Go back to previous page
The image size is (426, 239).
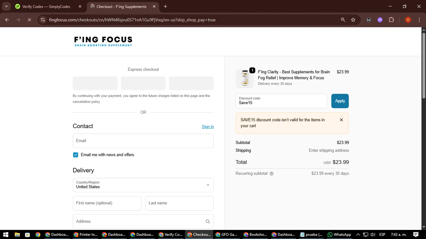[7, 20]
